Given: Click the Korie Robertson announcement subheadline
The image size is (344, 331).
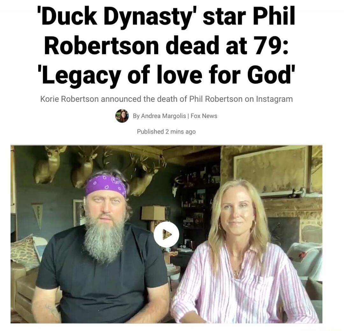Looking at the screenshot, I should [x=167, y=99].
